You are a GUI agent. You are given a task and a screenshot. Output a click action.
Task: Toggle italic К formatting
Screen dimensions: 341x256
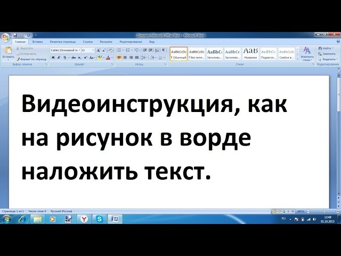[x=59, y=58]
